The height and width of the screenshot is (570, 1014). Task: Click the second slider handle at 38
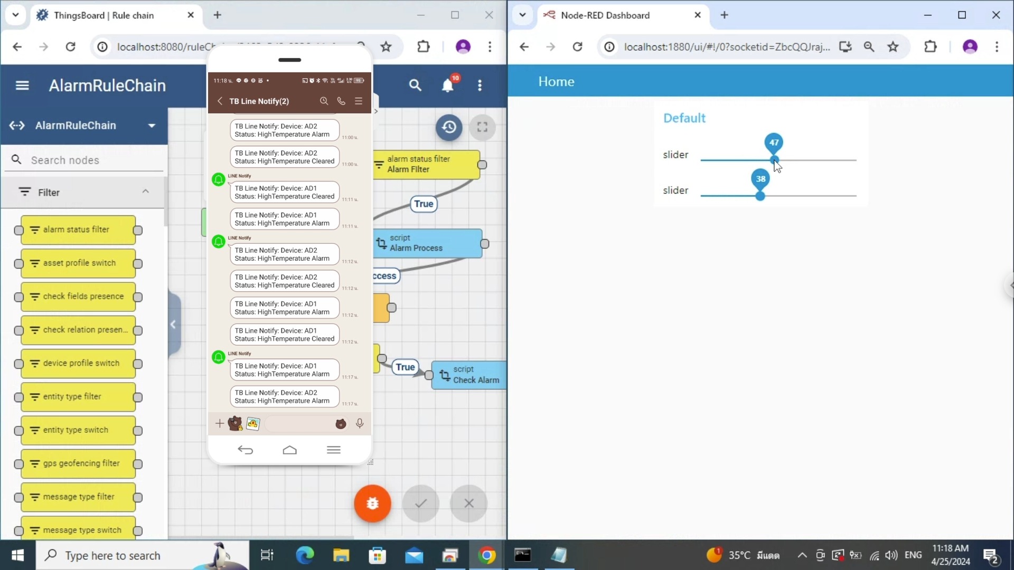click(760, 196)
